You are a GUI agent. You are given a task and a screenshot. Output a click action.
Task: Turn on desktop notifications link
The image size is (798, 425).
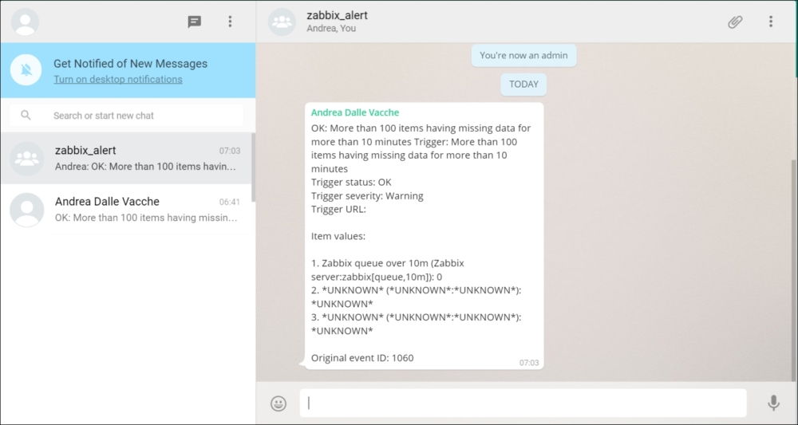click(117, 80)
